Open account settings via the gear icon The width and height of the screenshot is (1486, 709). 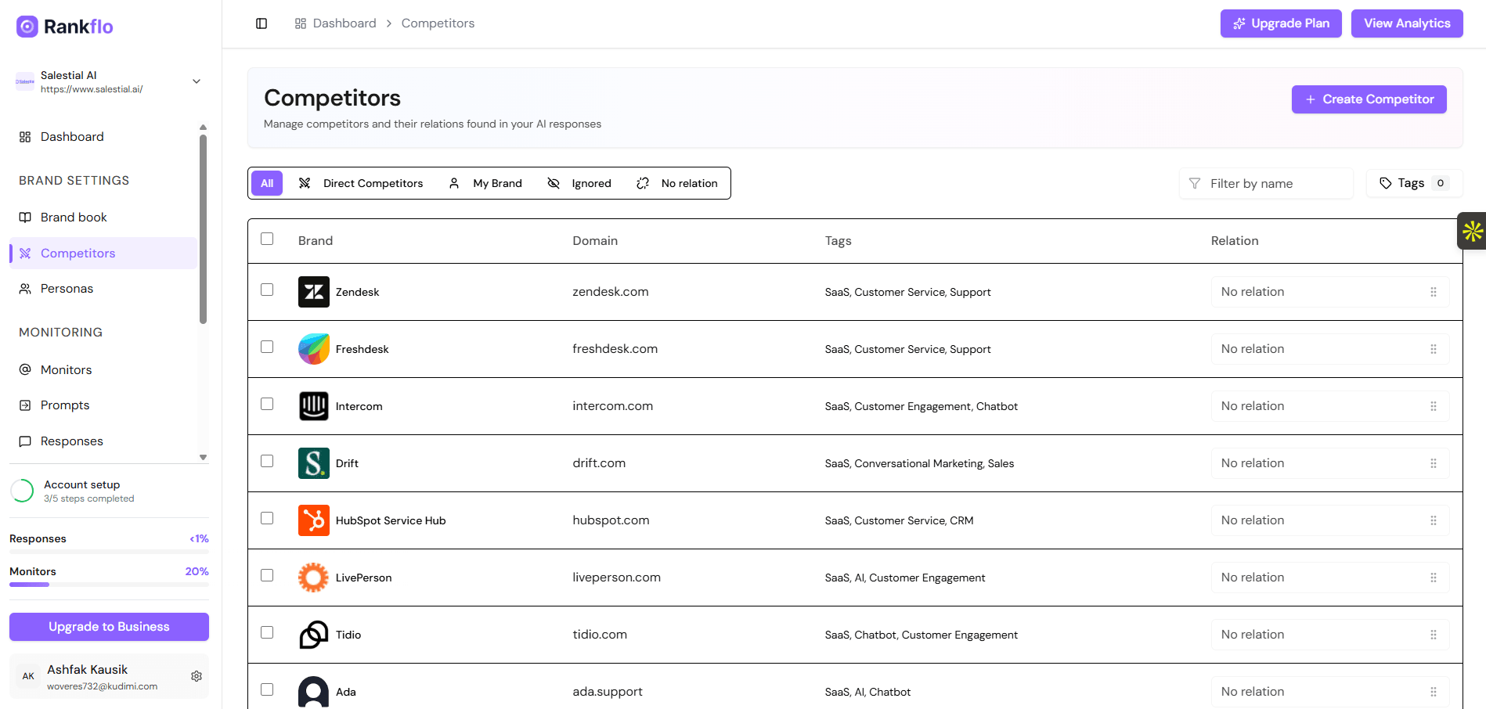197,676
